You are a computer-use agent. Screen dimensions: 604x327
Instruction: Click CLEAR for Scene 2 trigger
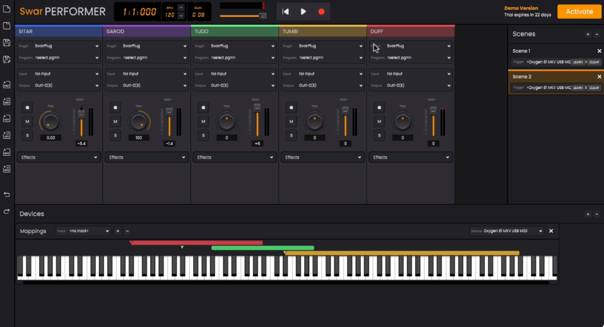pyautogui.click(x=594, y=88)
